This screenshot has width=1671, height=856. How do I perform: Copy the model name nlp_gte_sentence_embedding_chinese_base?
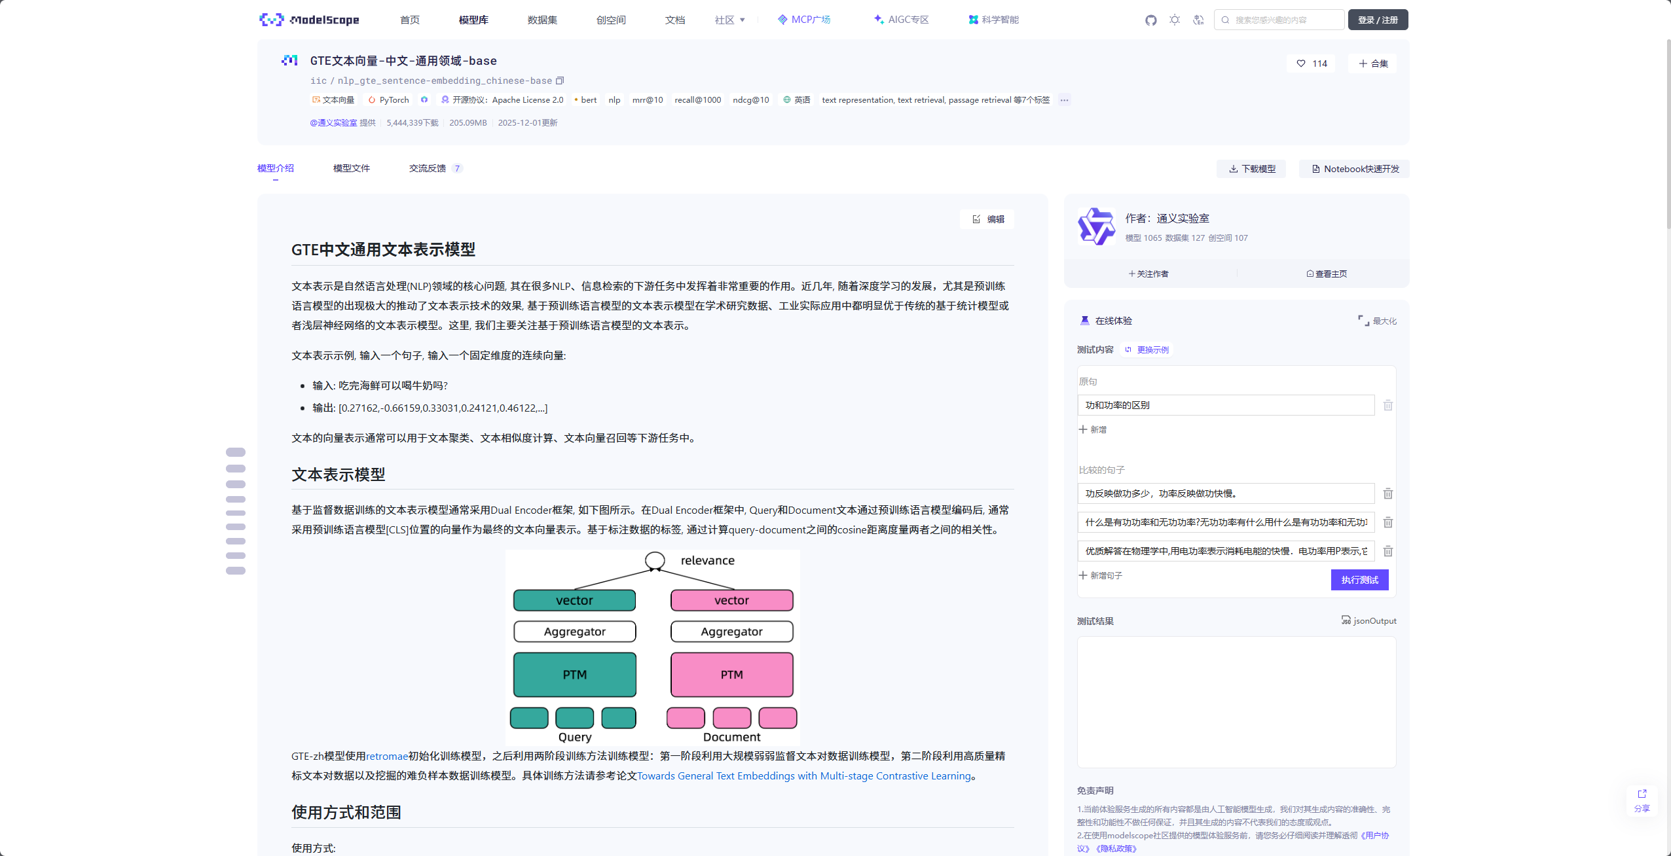coord(560,80)
